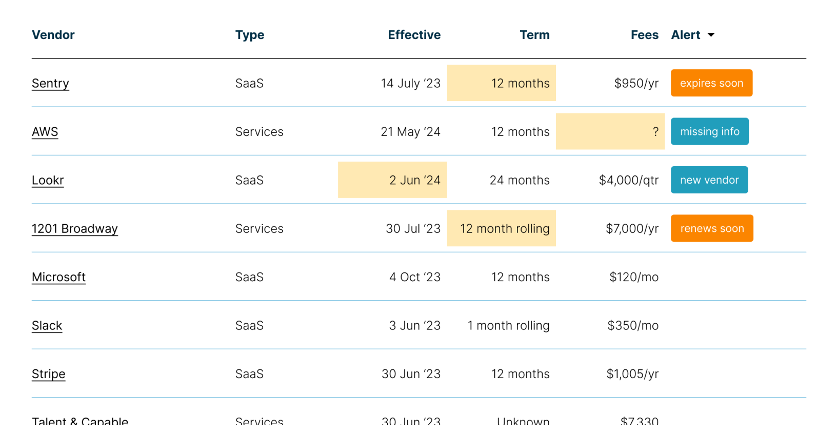The width and height of the screenshot is (837, 433).
Task: Click the 'new vendor' badge for Lookr
Action: point(709,180)
